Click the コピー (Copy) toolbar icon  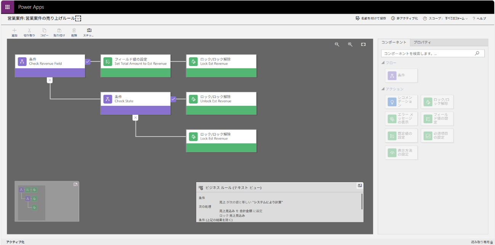44,30
